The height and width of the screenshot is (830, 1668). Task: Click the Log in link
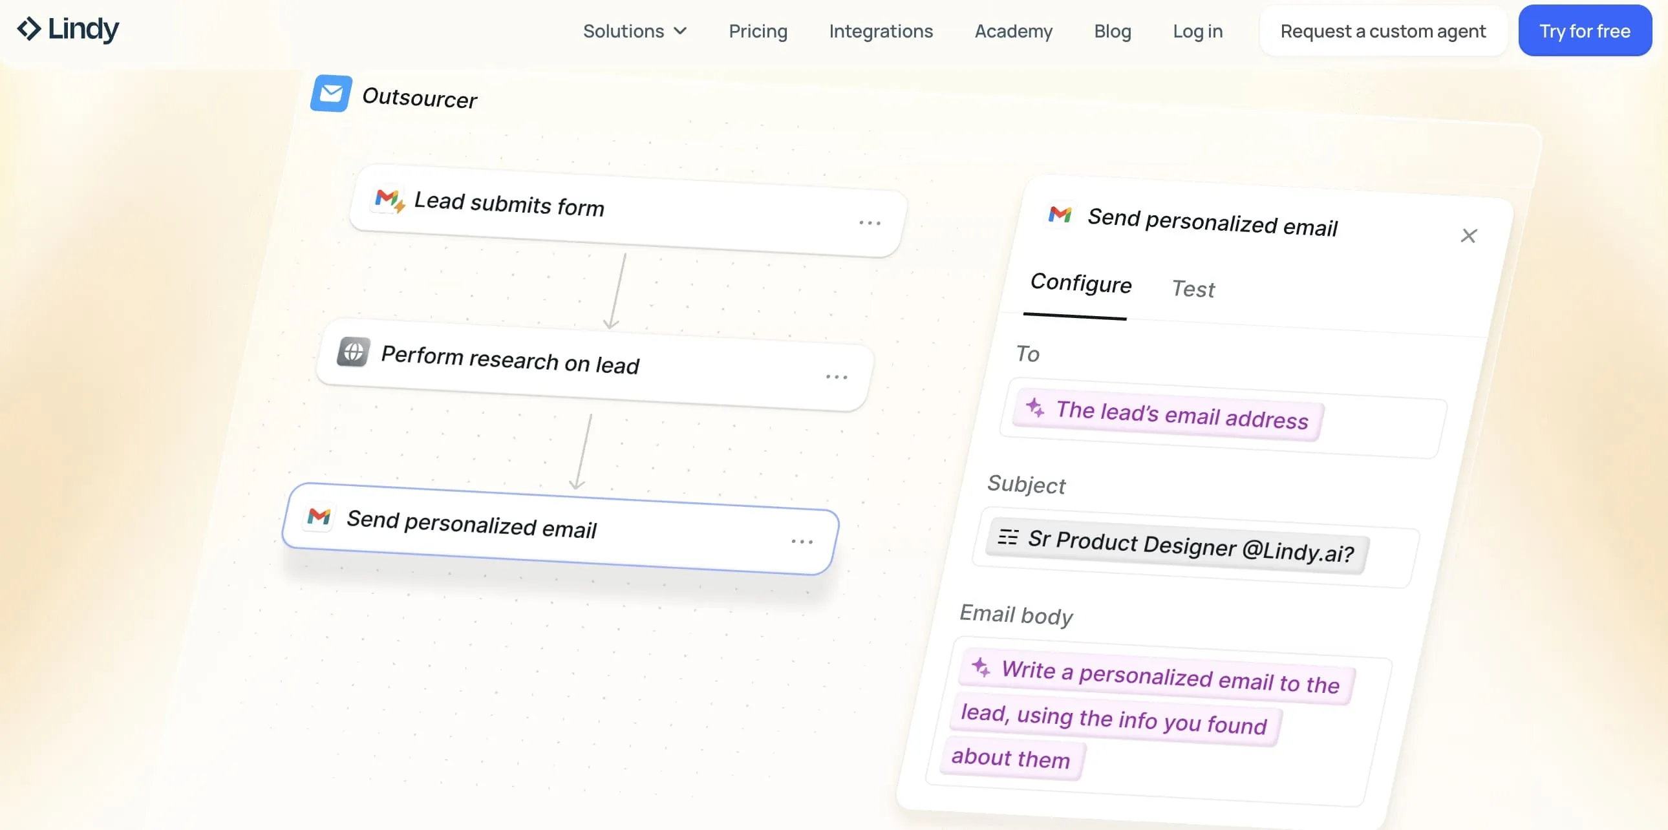click(1198, 31)
